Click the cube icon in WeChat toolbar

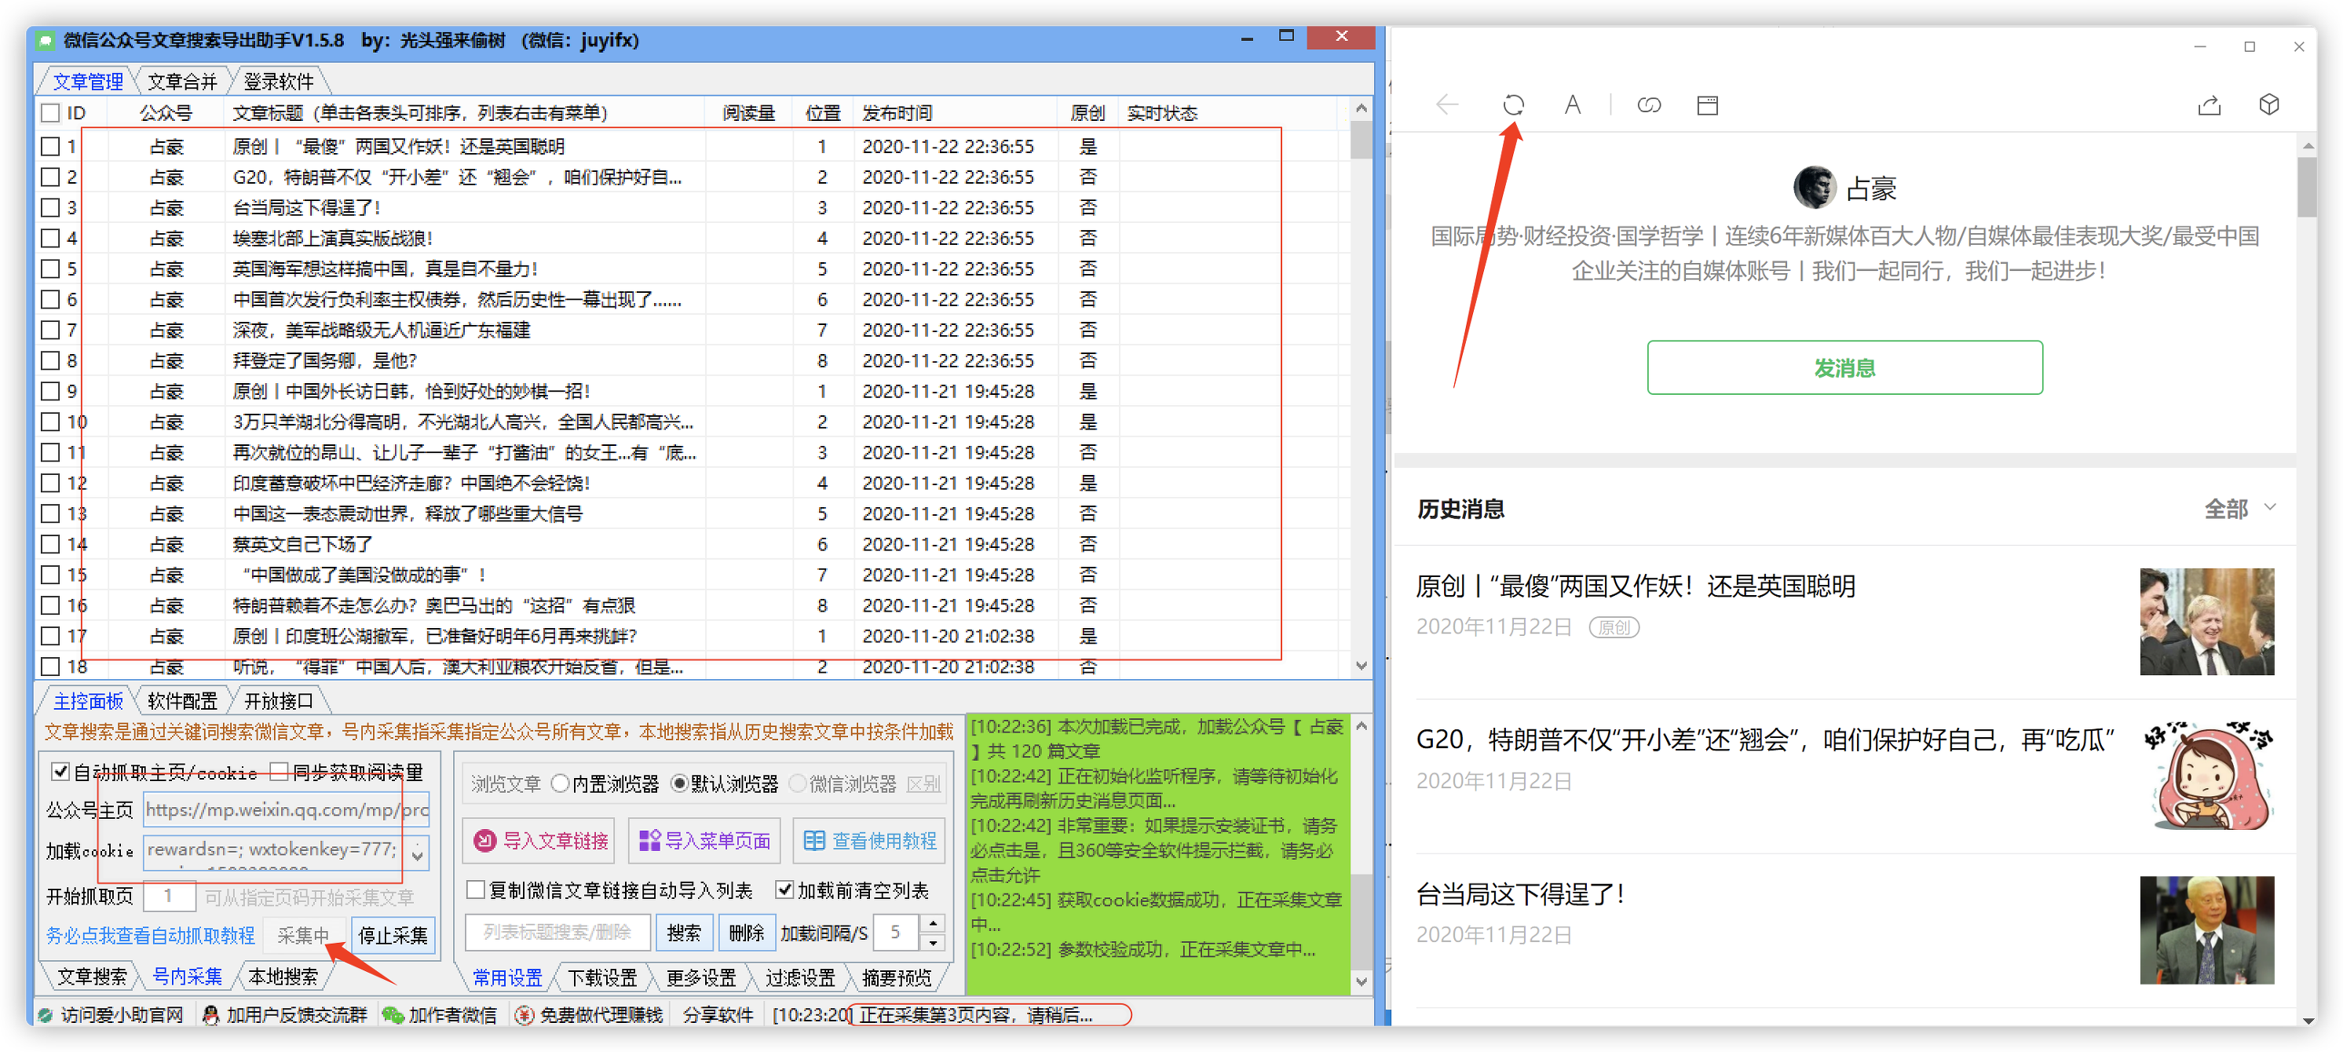coord(2269,105)
